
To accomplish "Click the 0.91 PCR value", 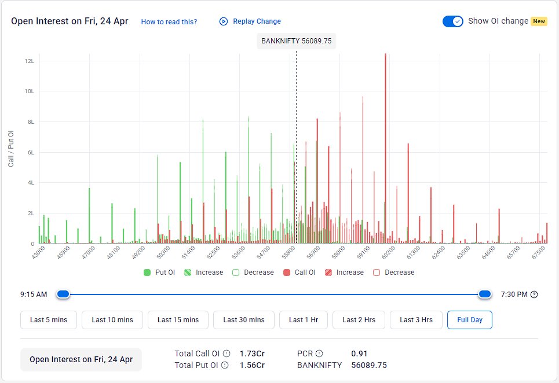I will click(359, 353).
